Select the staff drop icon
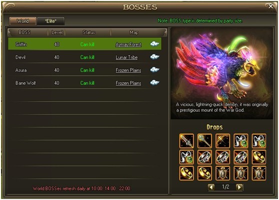This screenshot has width=279, height=200. point(204,141)
